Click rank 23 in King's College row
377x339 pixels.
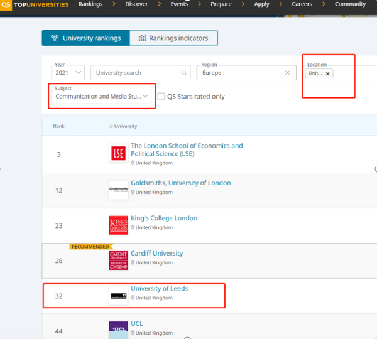coord(58,225)
